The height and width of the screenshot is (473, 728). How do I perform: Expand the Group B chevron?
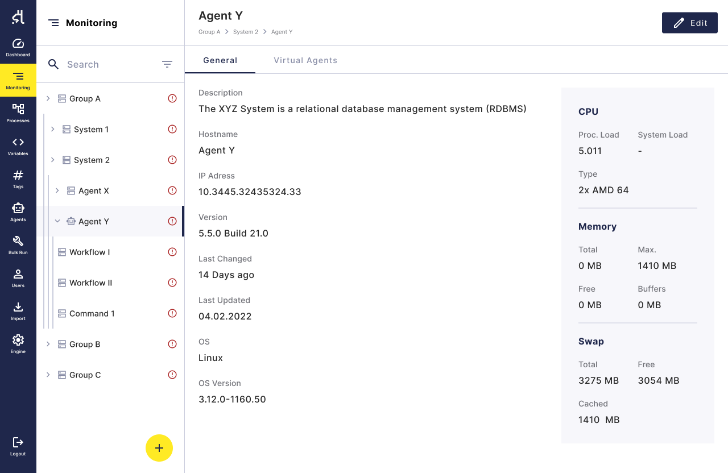click(x=48, y=344)
